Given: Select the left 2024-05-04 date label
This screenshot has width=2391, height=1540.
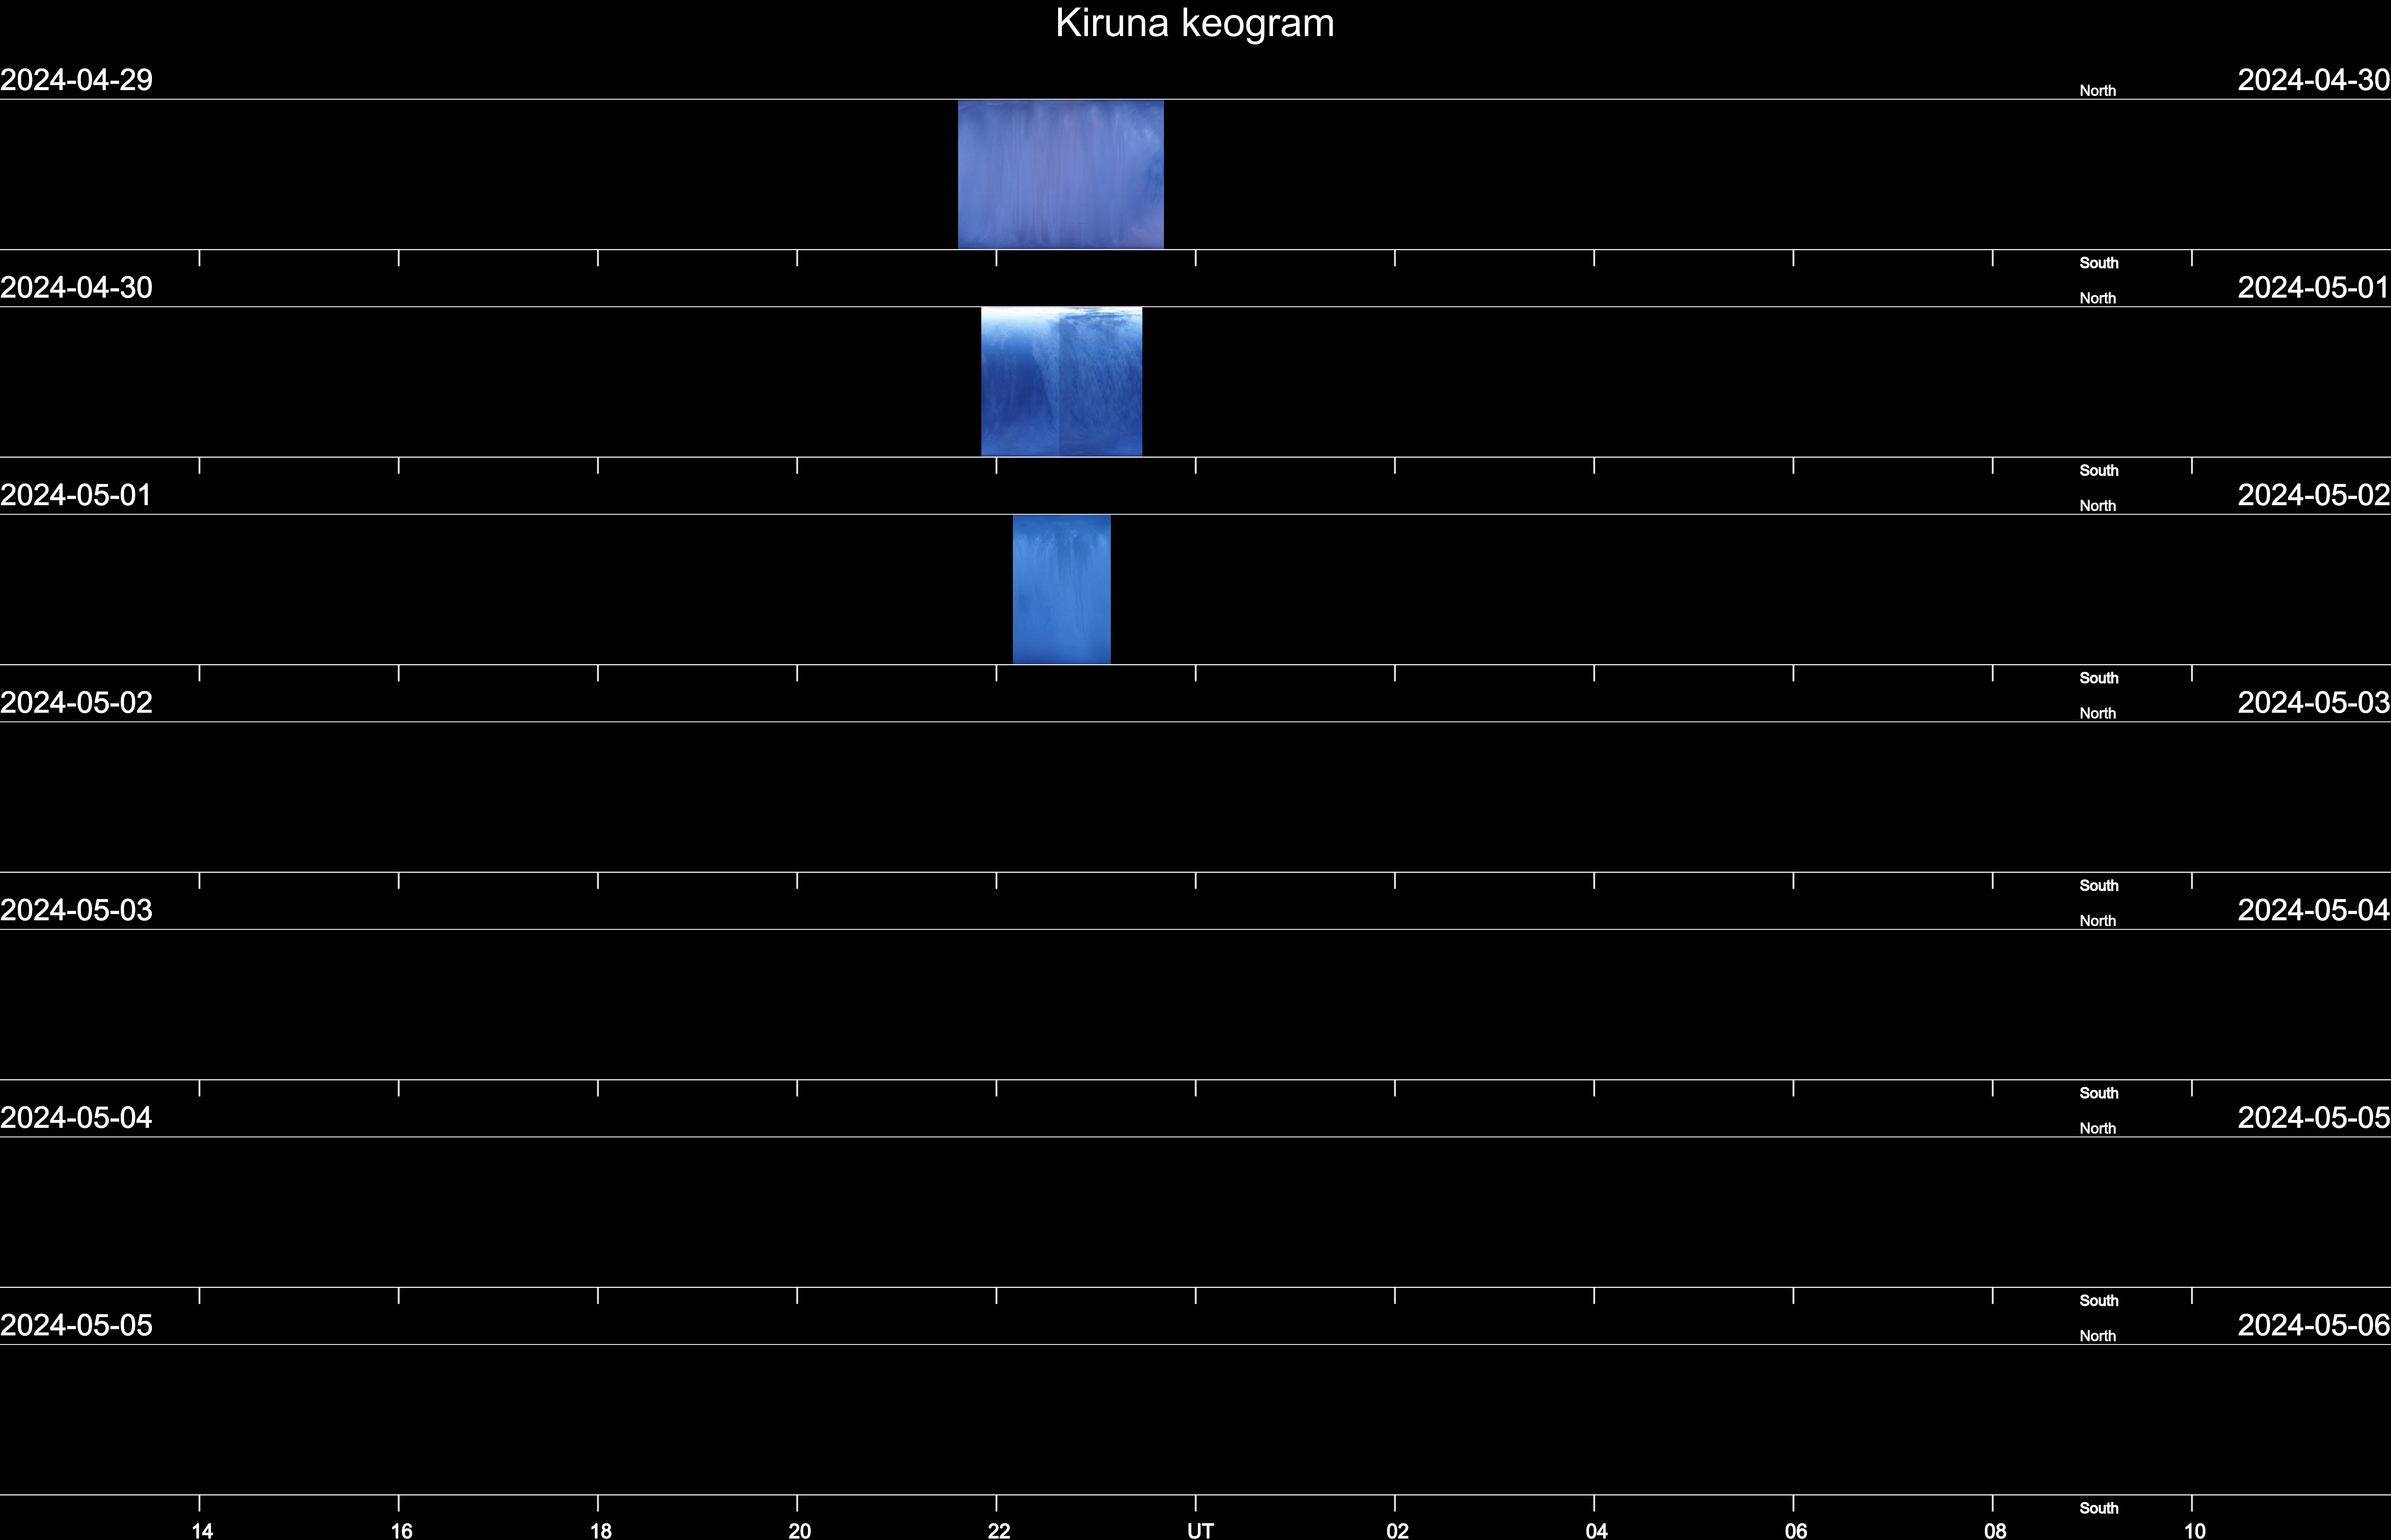Looking at the screenshot, I should pyautogui.click(x=76, y=1117).
